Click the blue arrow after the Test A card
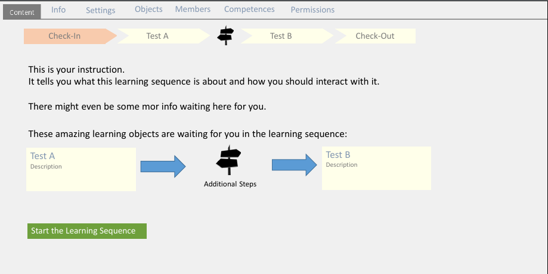The width and height of the screenshot is (548, 274). point(163,166)
